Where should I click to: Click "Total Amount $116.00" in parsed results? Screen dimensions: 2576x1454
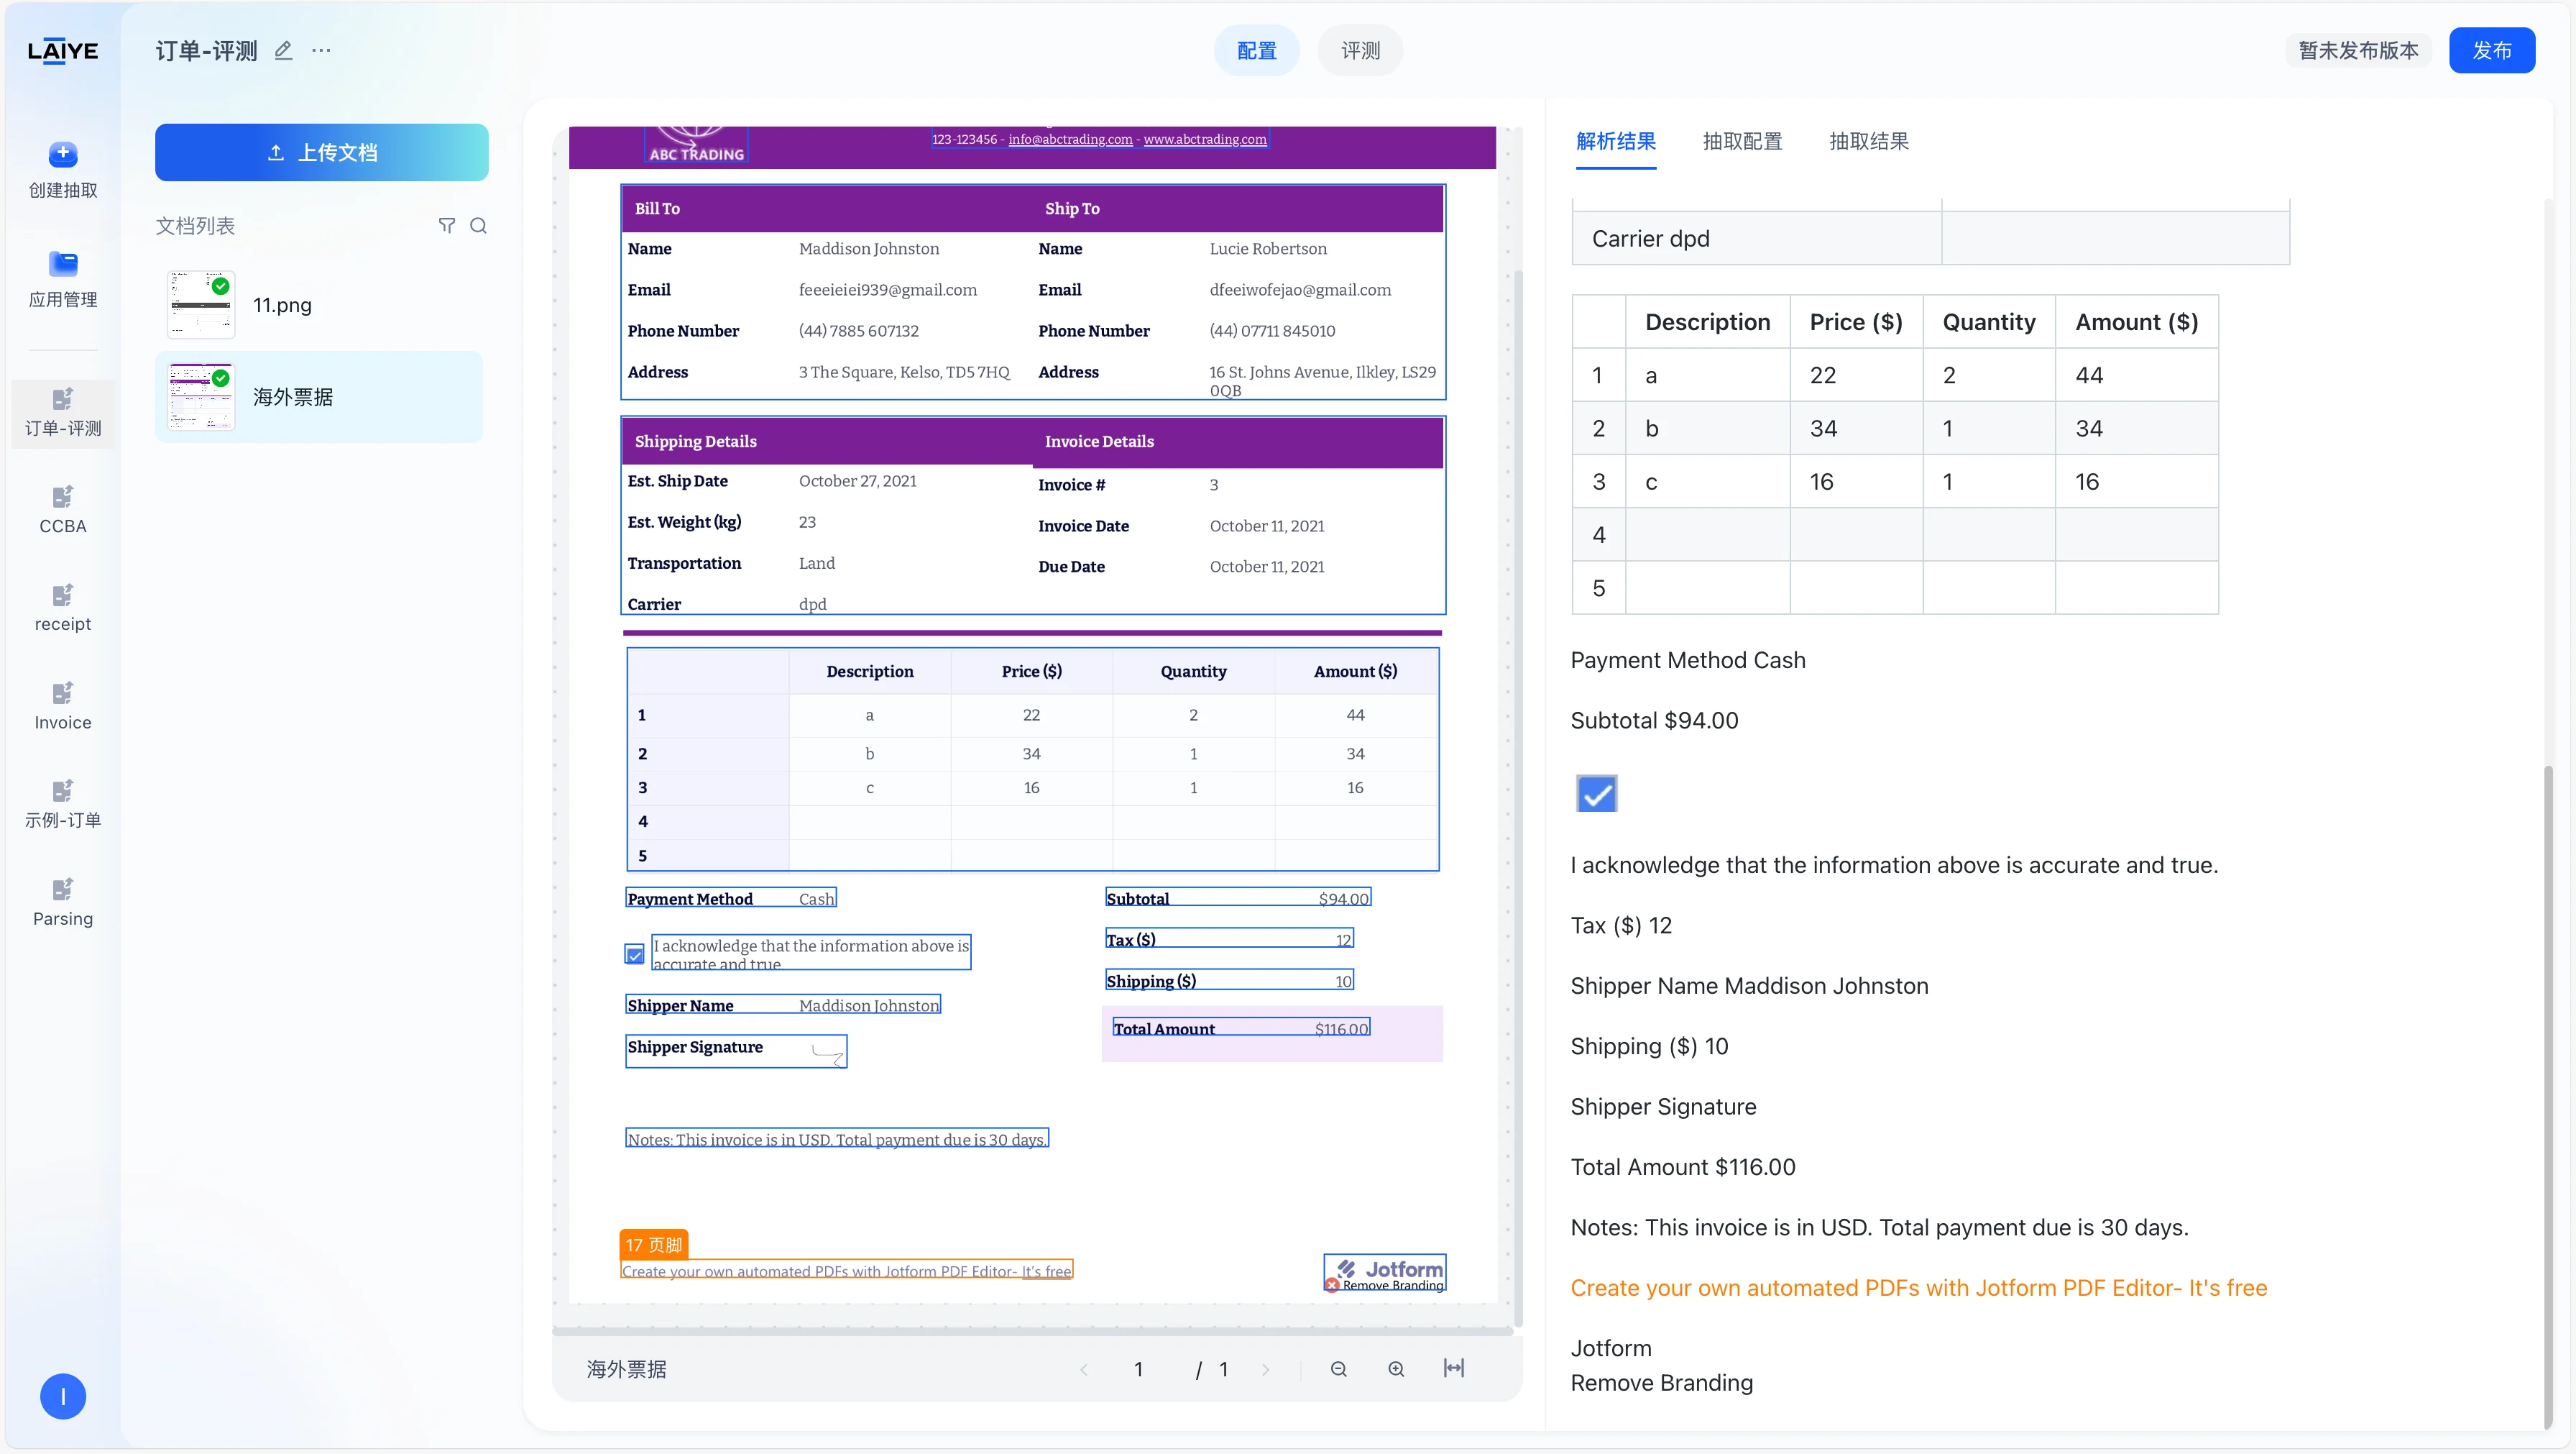[x=1683, y=1167]
